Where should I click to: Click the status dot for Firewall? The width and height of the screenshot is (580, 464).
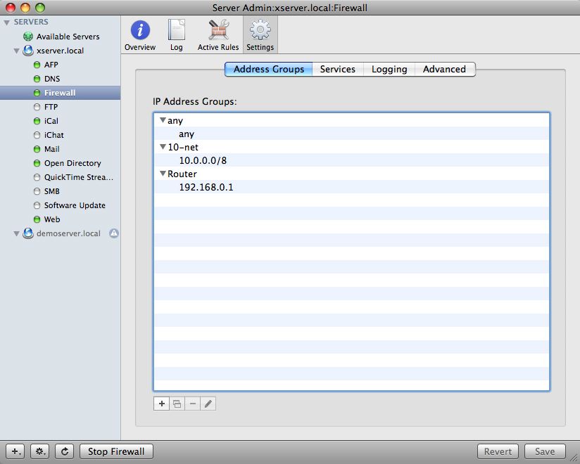coord(37,93)
